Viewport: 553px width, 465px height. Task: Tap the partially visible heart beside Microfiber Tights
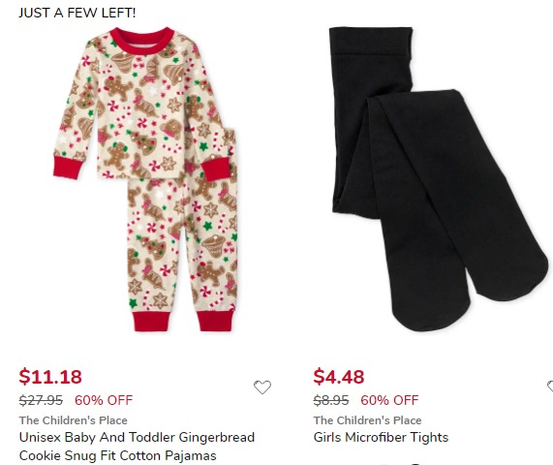point(550,386)
